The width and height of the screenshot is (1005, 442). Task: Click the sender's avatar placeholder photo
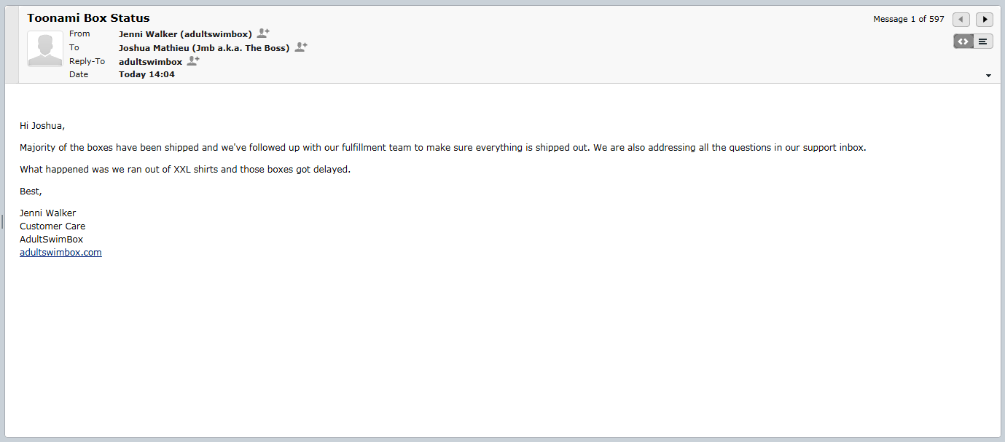[x=45, y=50]
